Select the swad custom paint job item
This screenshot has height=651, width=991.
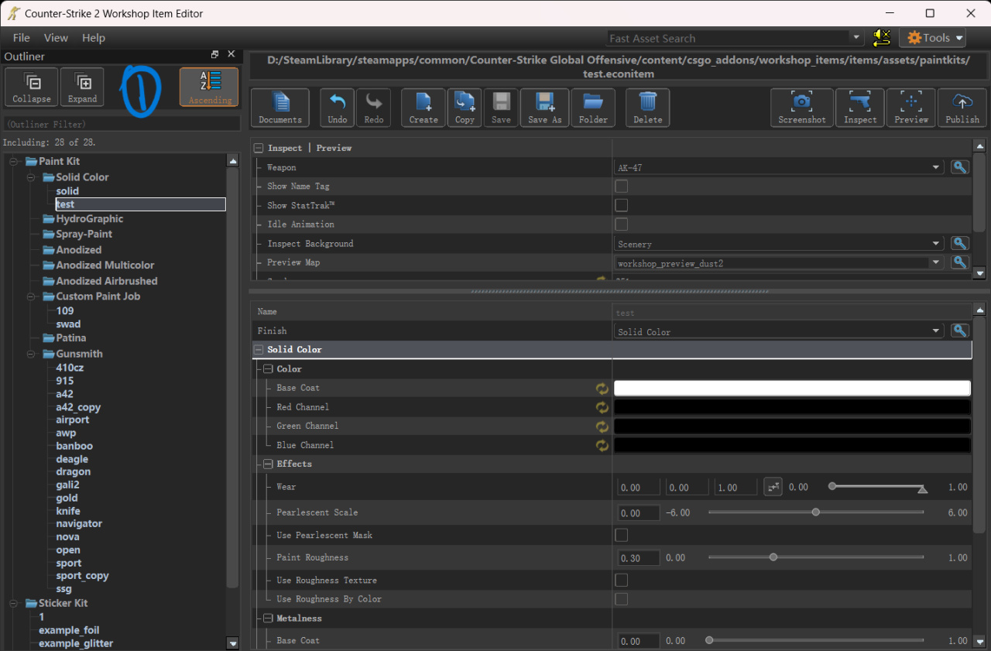tap(68, 324)
